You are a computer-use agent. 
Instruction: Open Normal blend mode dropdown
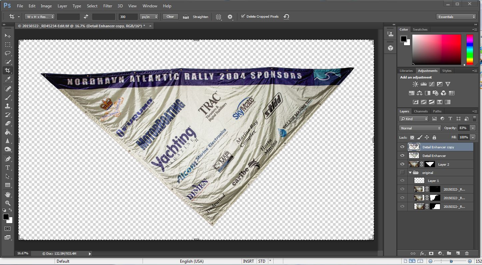420,128
